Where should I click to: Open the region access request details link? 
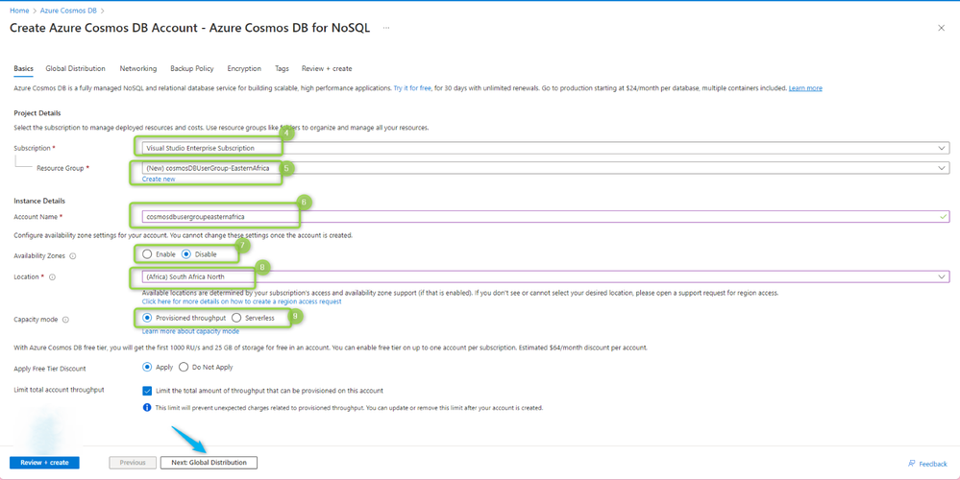(x=242, y=301)
